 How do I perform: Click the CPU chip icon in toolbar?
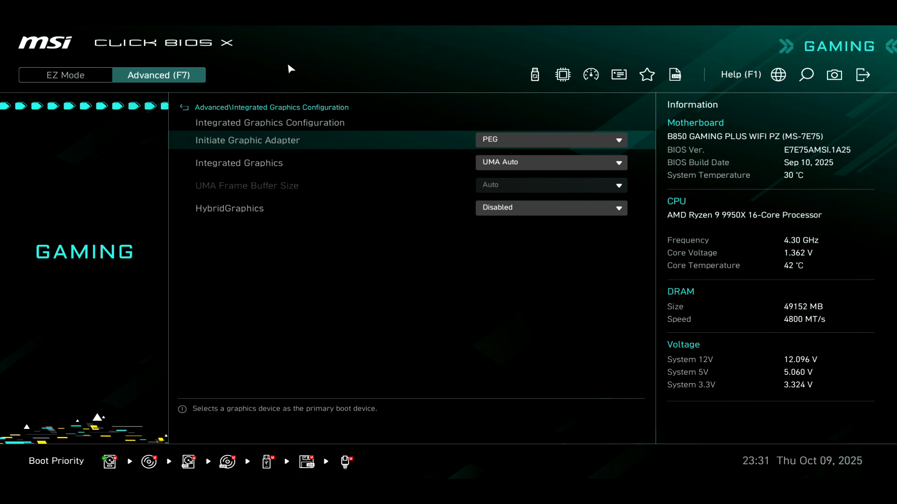pos(563,75)
